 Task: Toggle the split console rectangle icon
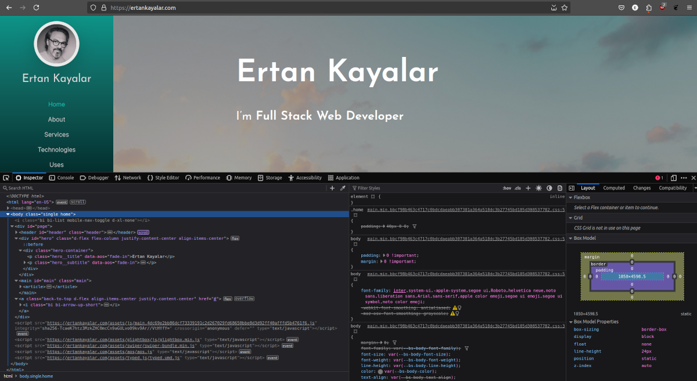pos(673,178)
